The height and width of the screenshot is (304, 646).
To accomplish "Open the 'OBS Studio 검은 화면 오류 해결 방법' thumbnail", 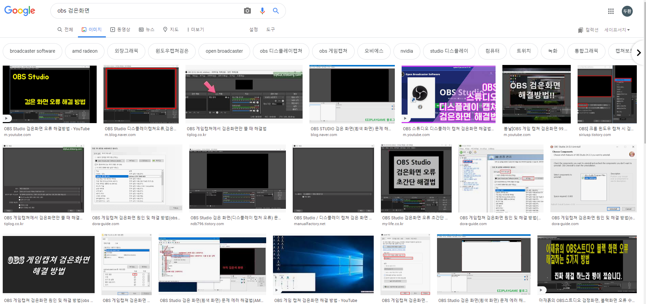I will pos(50,94).
